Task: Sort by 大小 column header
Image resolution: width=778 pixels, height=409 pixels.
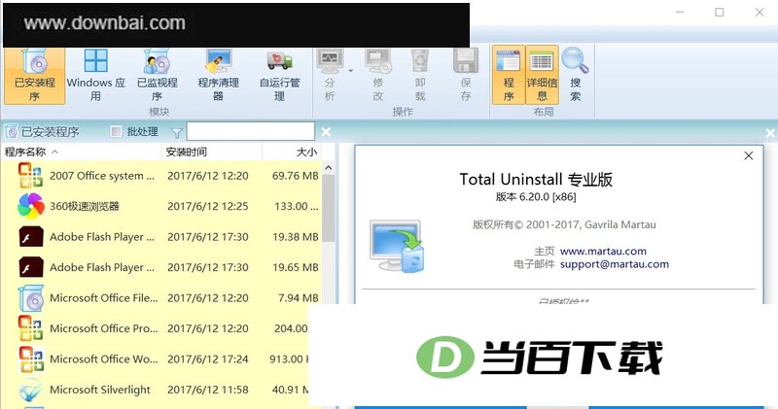Action: coord(292,152)
